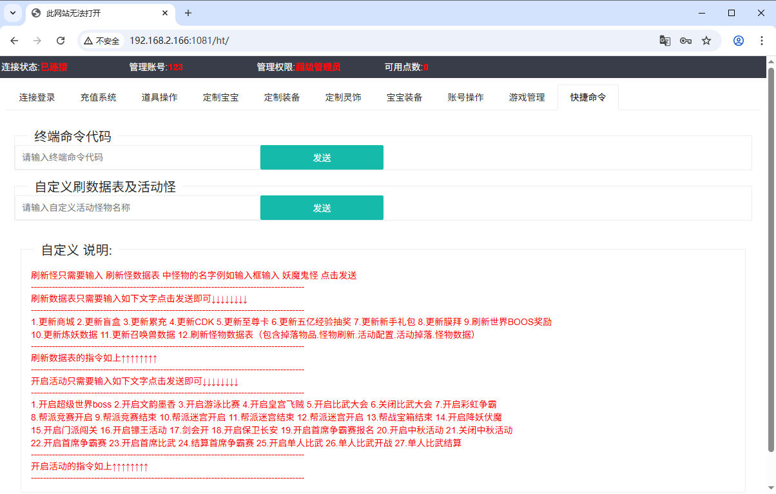
Task: Open the 账号操作 tab
Action: click(x=465, y=97)
